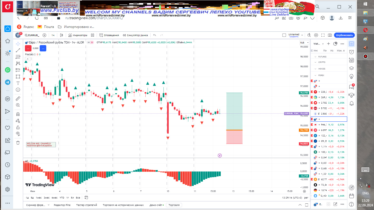Screen dimensions: 374x210
Task: Open the emoji icons tool
Action: click(18, 90)
